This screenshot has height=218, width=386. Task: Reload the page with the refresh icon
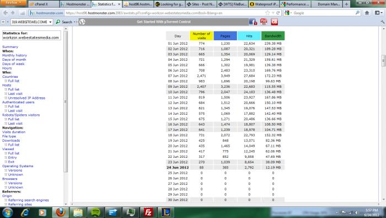point(278,13)
